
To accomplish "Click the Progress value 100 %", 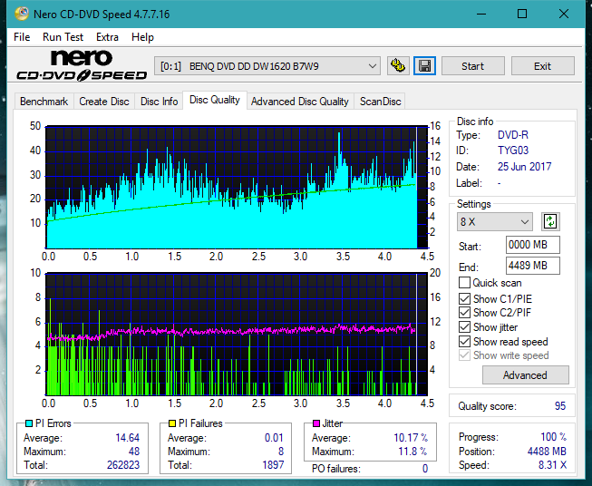I will [x=554, y=437].
